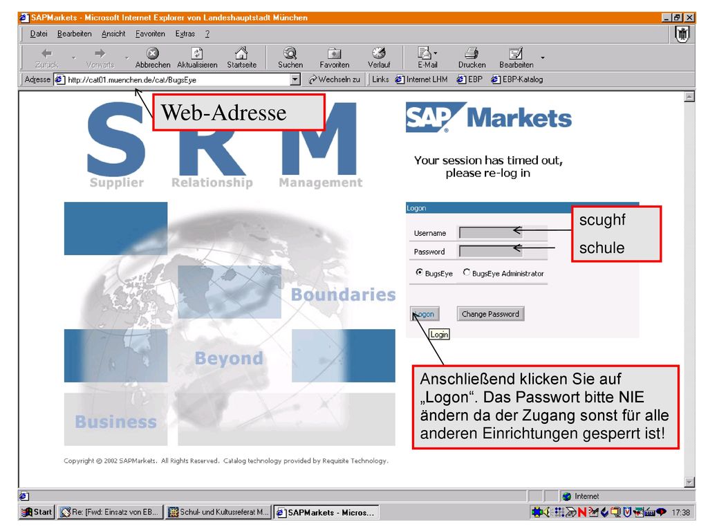
Task: Click the E-Mail toolbar button
Action: point(427,58)
